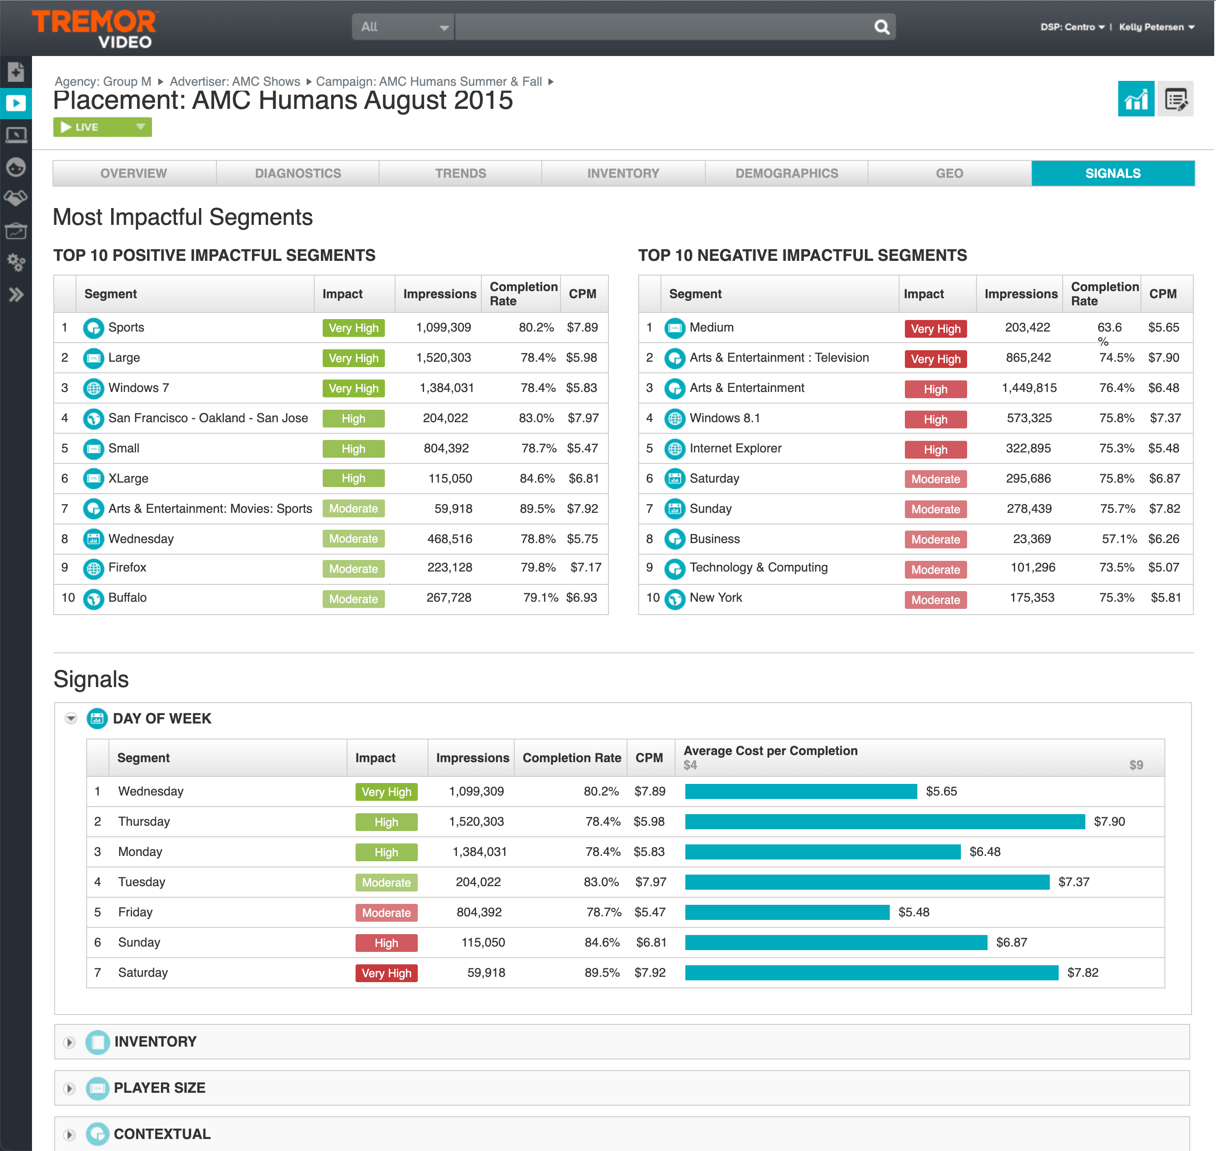
Task: Click the calendar icon beside Saturday in negative segments
Action: coord(674,479)
